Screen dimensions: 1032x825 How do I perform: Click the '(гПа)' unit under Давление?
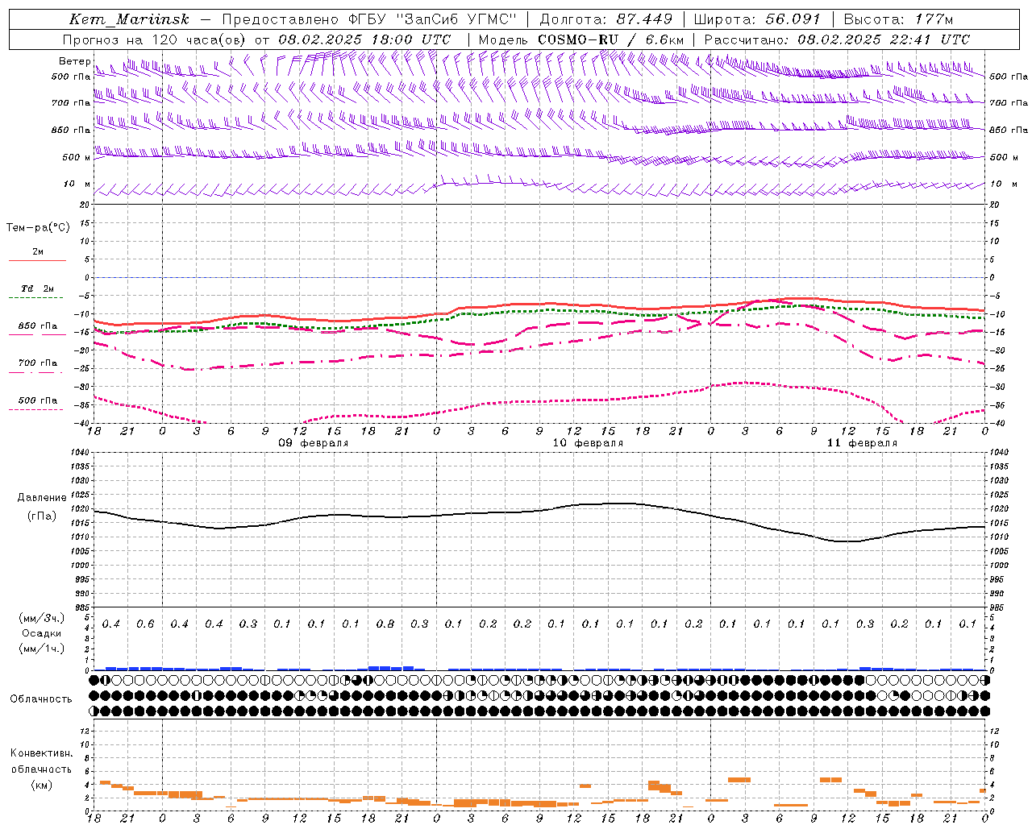(x=42, y=516)
